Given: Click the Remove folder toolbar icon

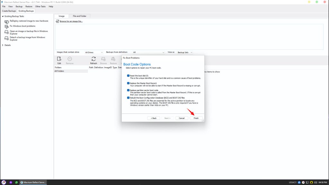Looking at the screenshot, I should 70,59.
